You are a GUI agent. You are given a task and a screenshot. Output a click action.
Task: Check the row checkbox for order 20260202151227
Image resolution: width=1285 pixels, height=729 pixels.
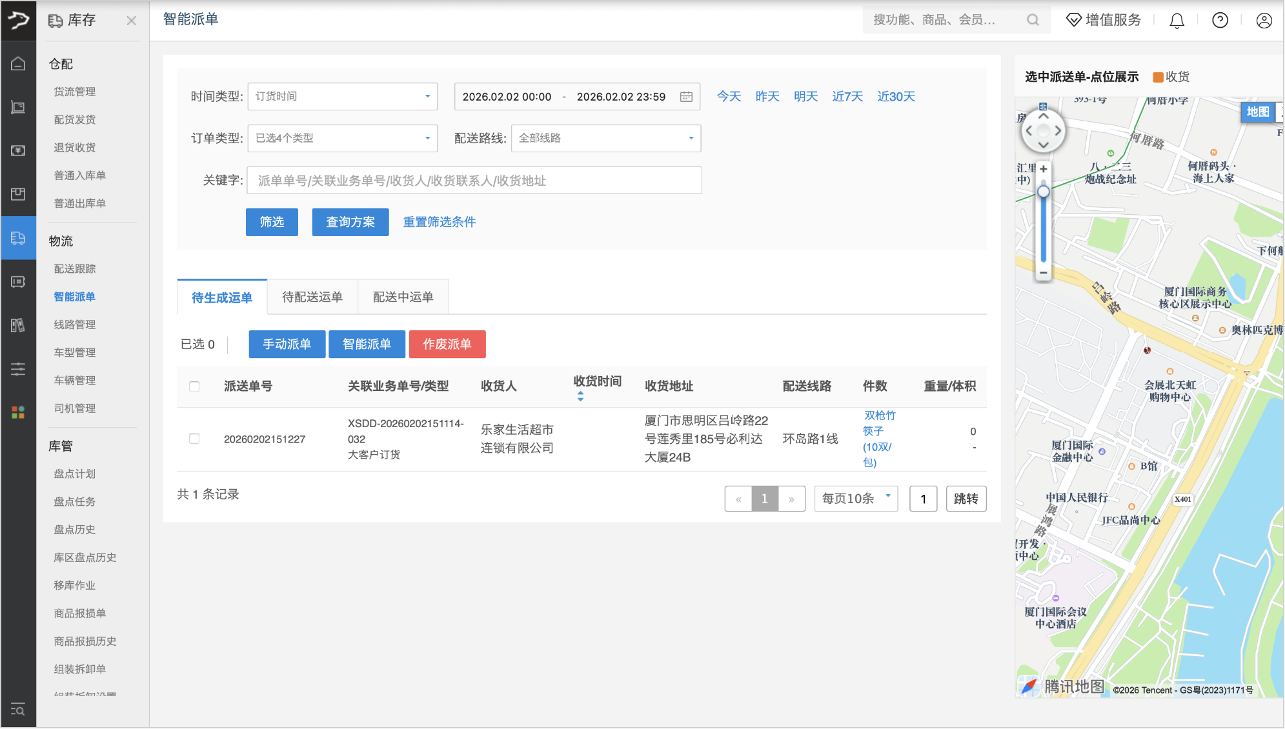point(194,439)
